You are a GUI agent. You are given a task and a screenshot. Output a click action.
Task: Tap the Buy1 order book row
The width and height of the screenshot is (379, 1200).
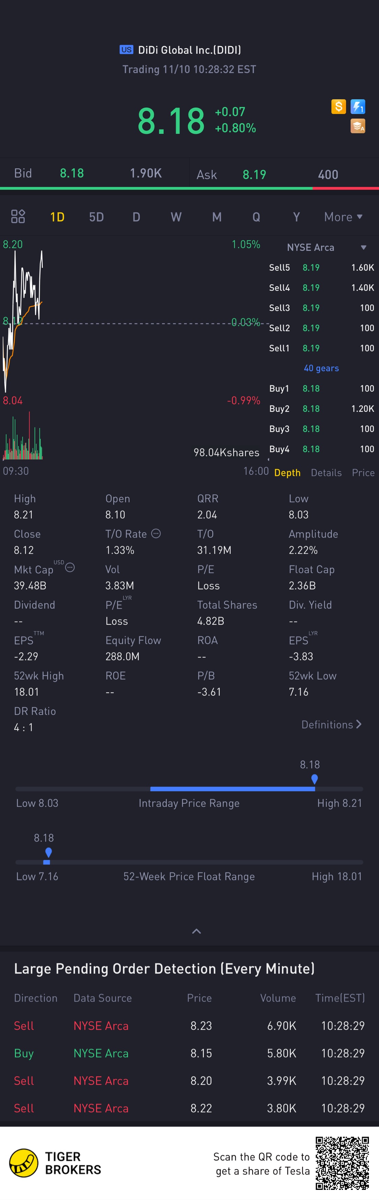pos(321,389)
